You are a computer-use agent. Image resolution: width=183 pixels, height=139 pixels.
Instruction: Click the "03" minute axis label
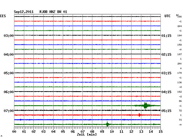pyautogui.click(x=44, y=131)
